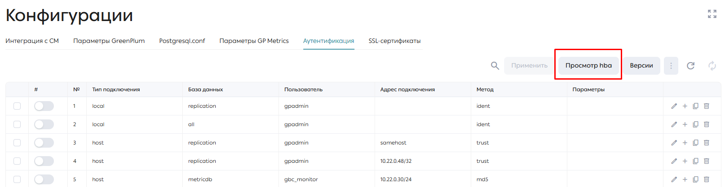Edit row 5 with pencil icon
The width and height of the screenshot is (725, 187).
674,179
